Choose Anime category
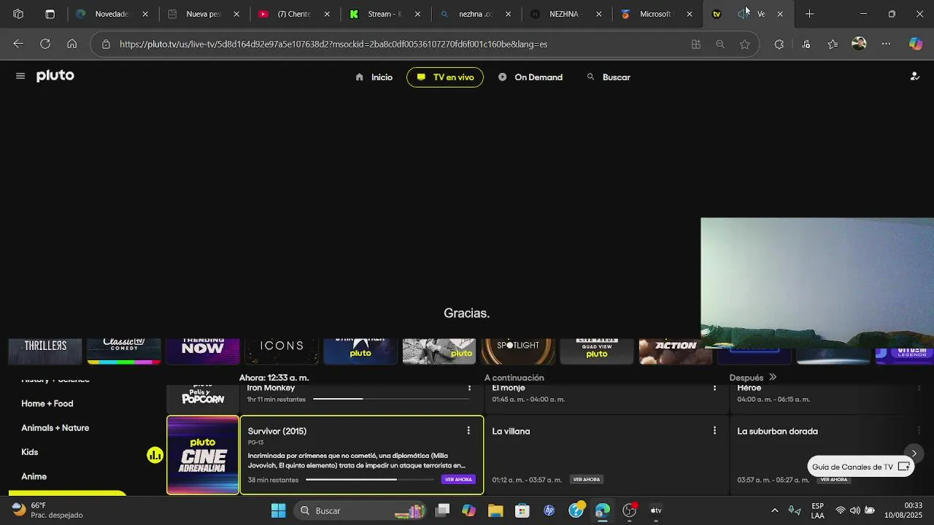 point(34,477)
